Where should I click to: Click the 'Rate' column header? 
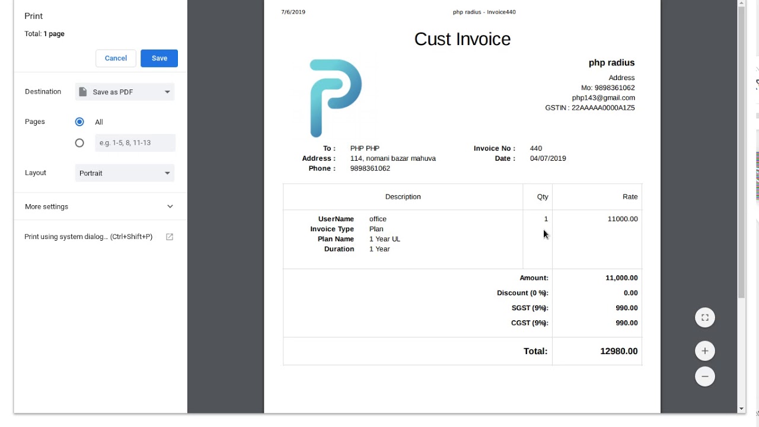click(630, 197)
